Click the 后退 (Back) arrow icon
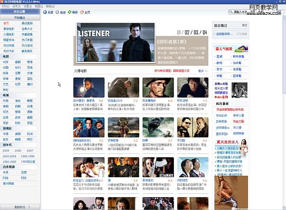This screenshot has height=210, width=286. click(45, 12)
